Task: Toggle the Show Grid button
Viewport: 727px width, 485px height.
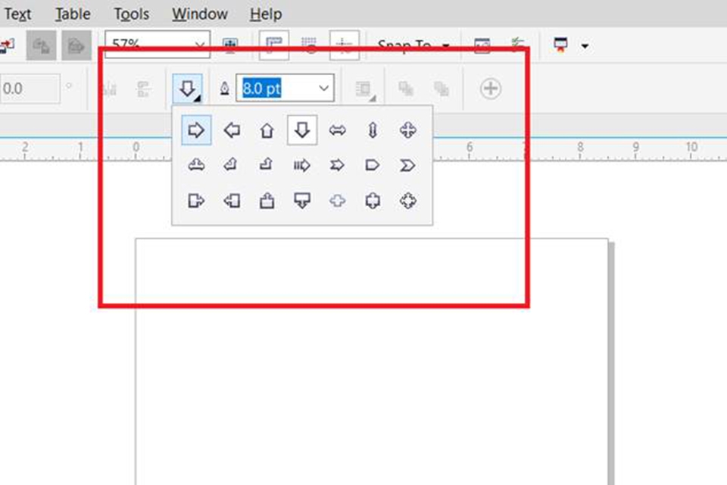Action: 309,45
